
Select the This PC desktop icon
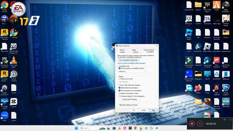pos(207,75)
